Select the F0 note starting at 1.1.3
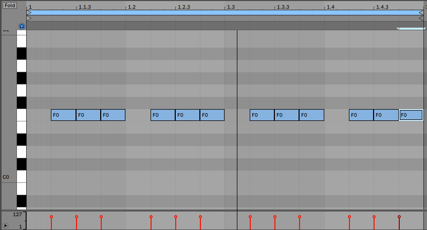 88,115
